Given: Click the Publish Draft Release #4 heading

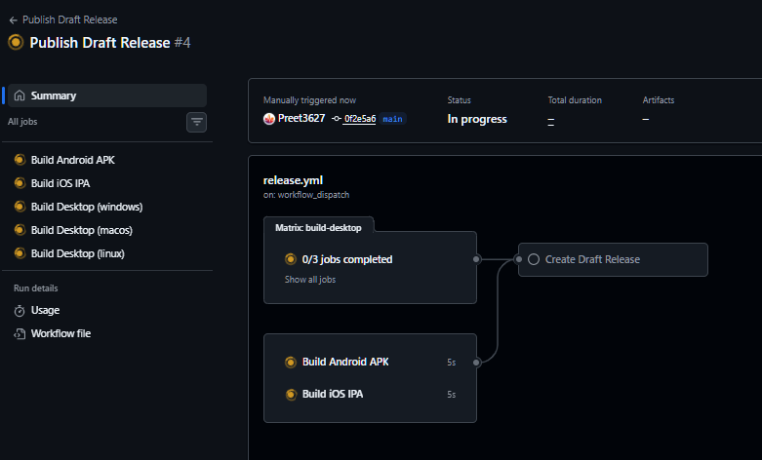Looking at the screenshot, I should pyautogui.click(x=110, y=43).
